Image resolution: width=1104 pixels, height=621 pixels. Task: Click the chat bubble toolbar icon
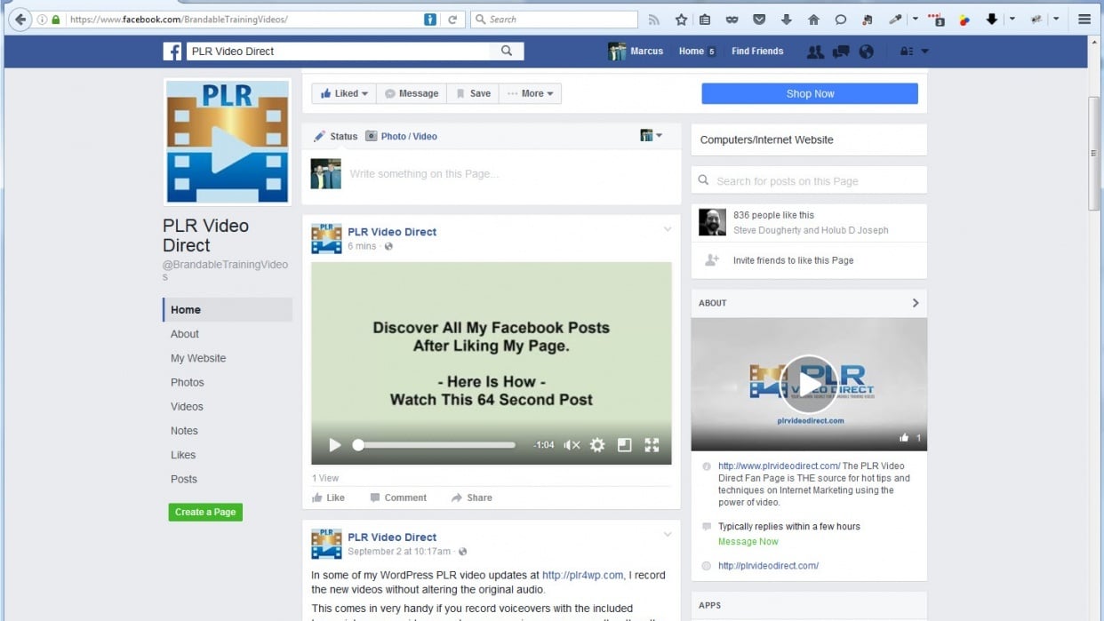pos(840,20)
